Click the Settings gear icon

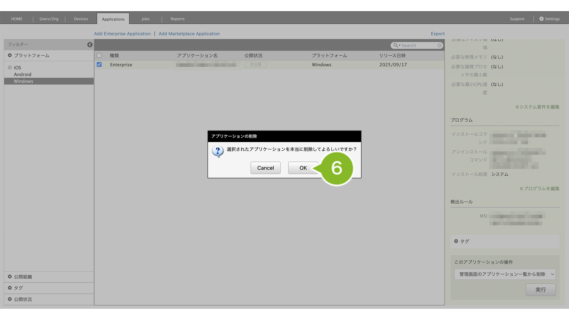(x=541, y=19)
